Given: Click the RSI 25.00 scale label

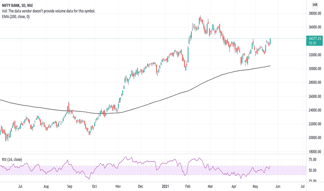Looking at the screenshot, I should point(312,181).
